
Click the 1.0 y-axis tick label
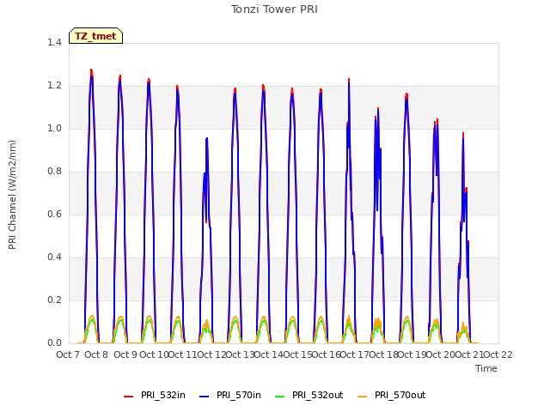54,129
